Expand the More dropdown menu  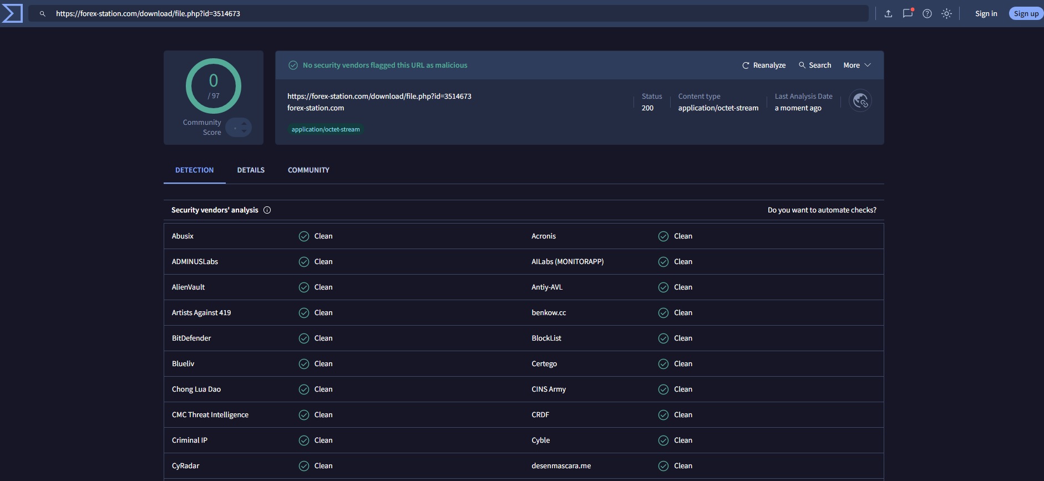pyautogui.click(x=857, y=65)
